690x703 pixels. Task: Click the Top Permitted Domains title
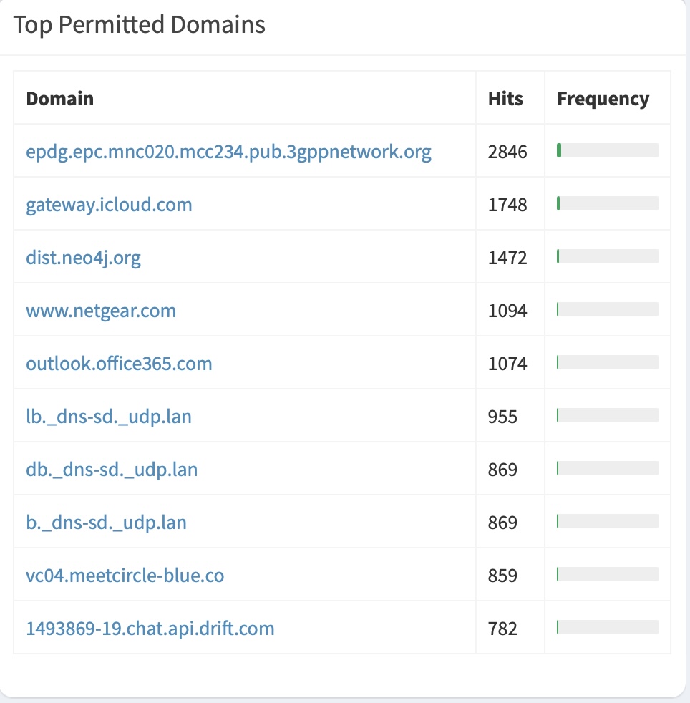140,25
